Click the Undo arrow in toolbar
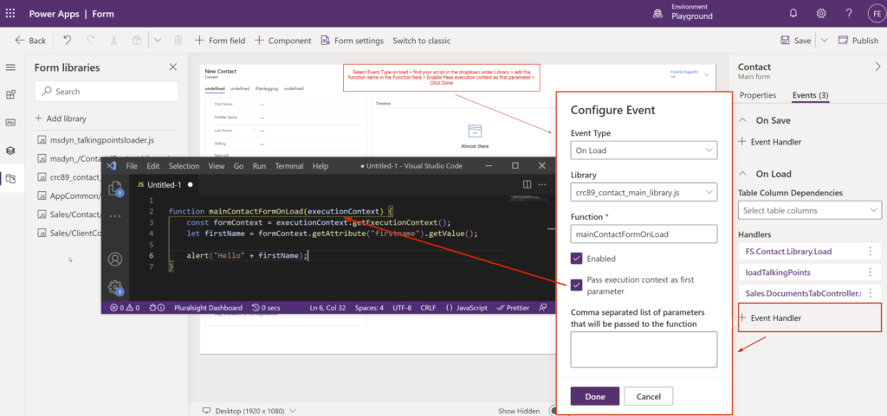The height and width of the screenshot is (416, 887). pyautogui.click(x=68, y=40)
